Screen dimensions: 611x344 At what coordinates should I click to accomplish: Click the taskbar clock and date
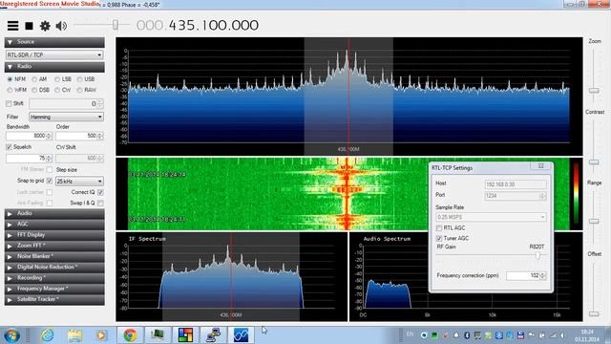[x=587, y=335]
